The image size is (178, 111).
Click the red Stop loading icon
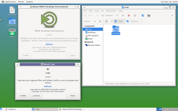129,16
